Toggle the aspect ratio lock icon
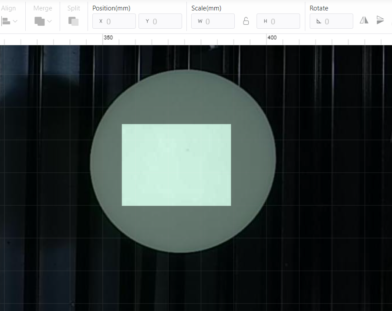 click(x=246, y=21)
